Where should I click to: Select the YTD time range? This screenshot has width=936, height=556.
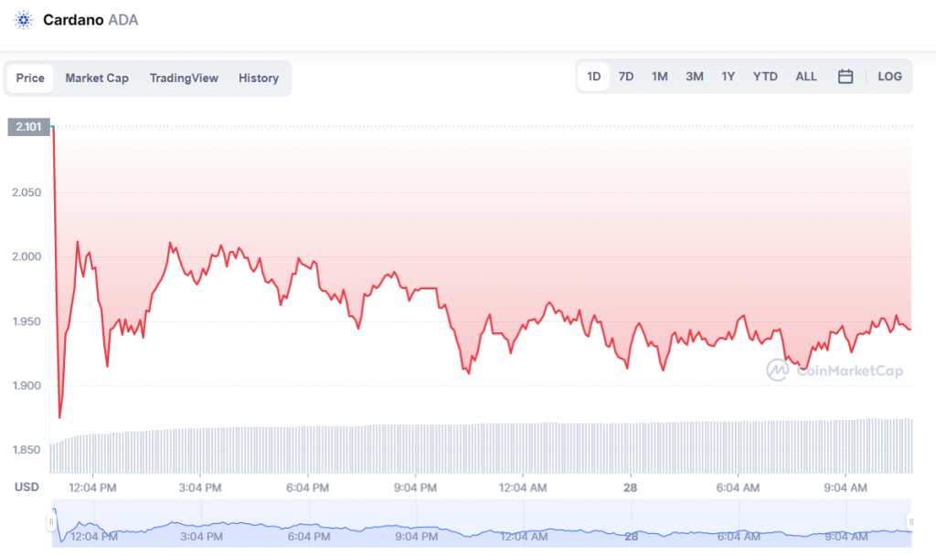pyautogui.click(x=765, y=77)
